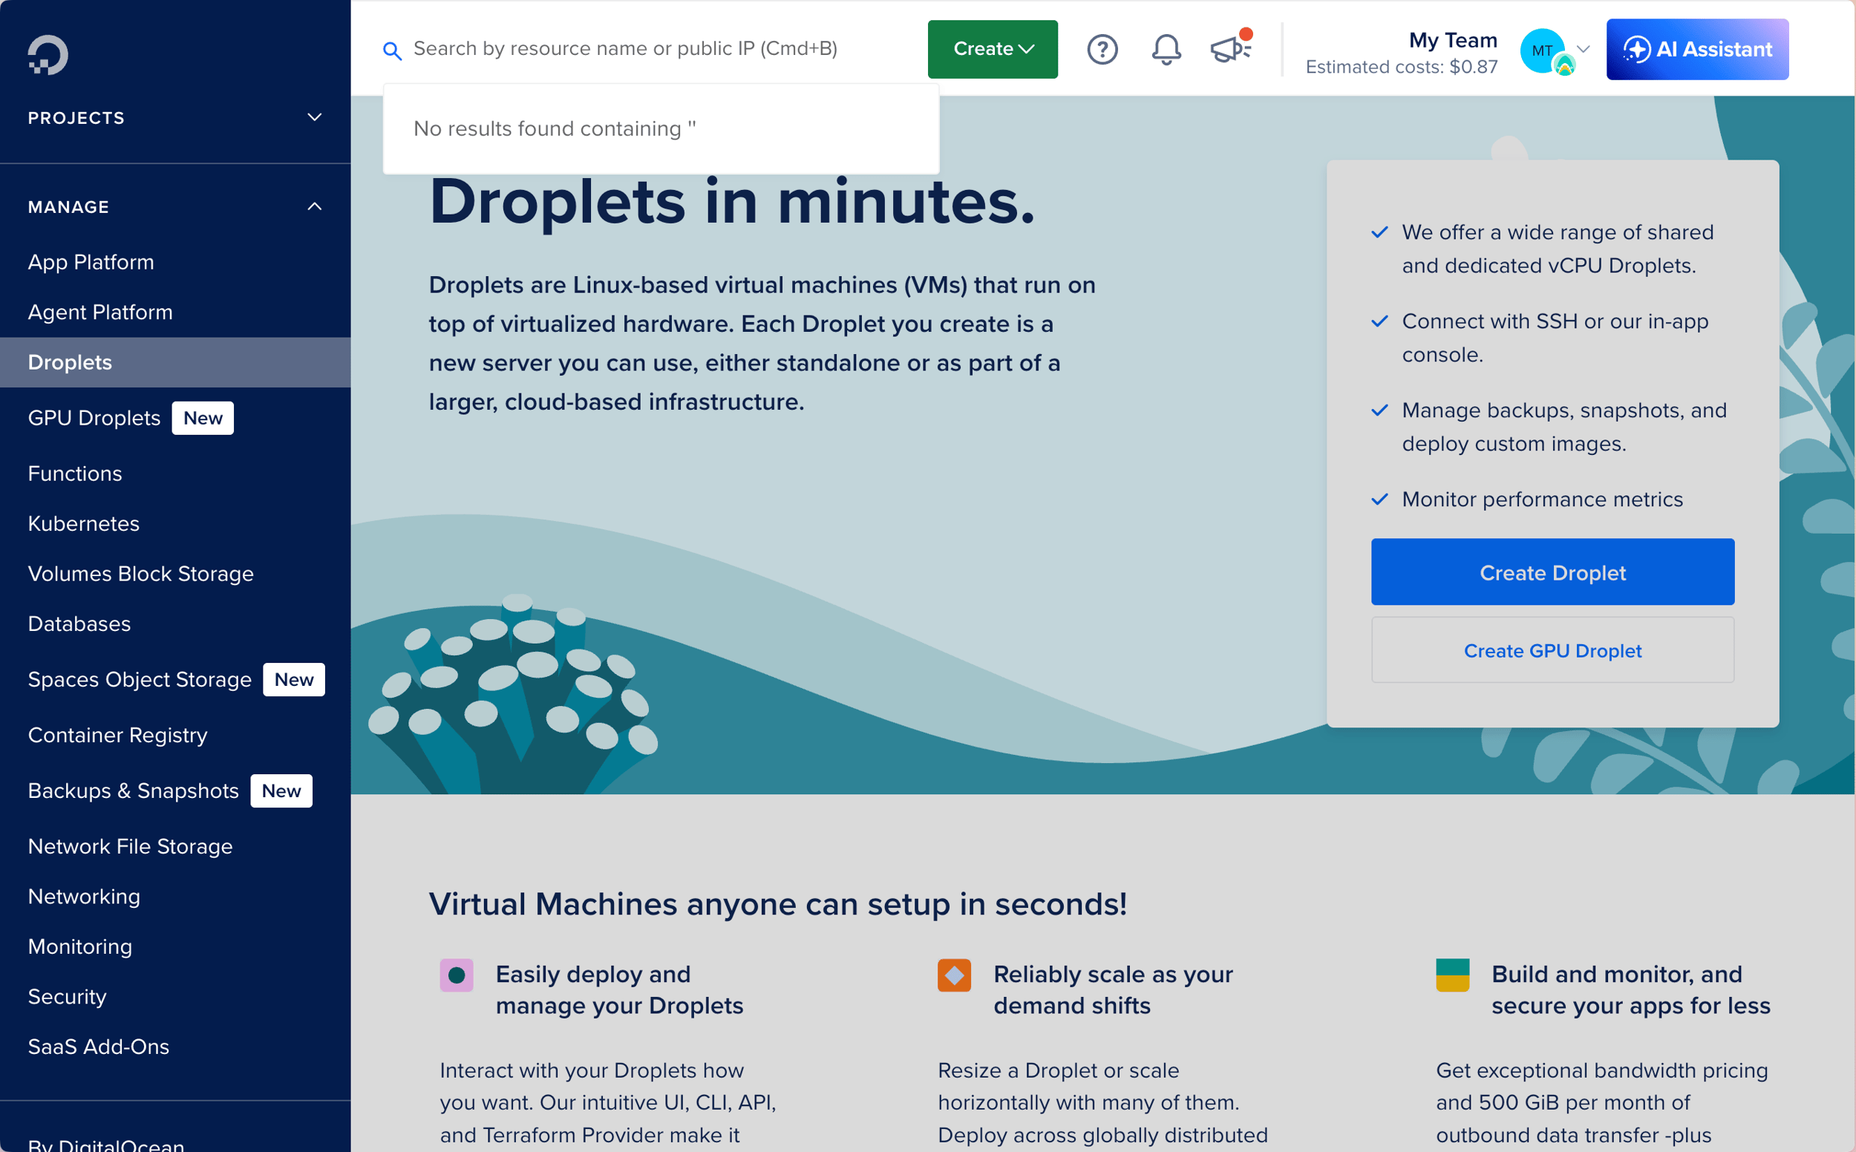Viewport: 1856px width, 1152px height.
Task: Click 'Monitor performance metrics' list item
Action: [1542, 499]
